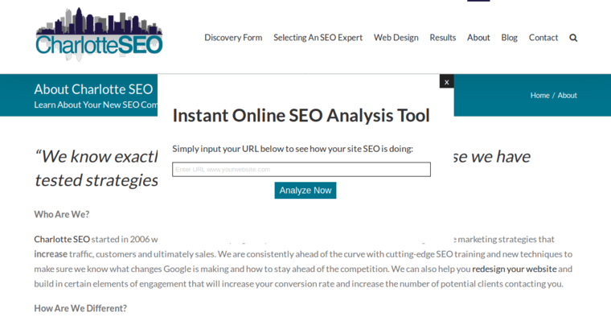611x321 pixels.
Task: Open the Blog menu item
Action: tap(509, 38)
